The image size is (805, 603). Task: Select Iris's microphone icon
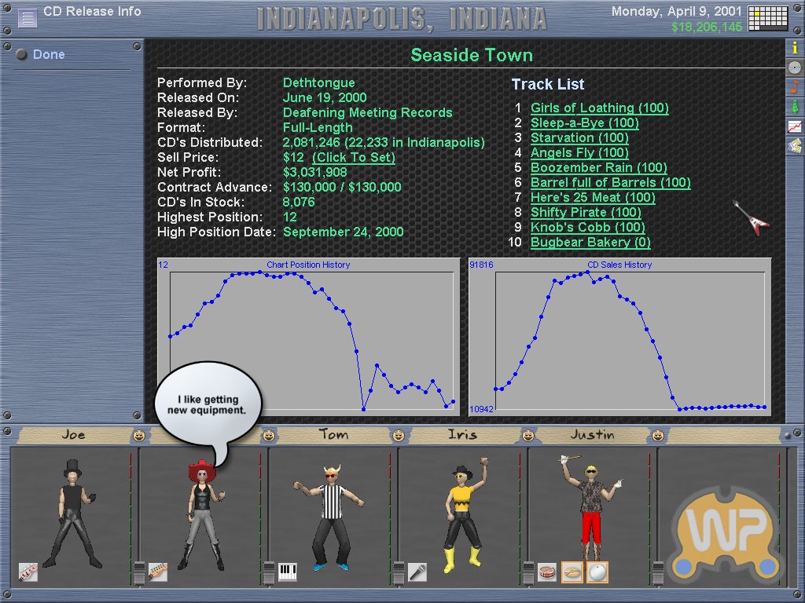(417, 572)
